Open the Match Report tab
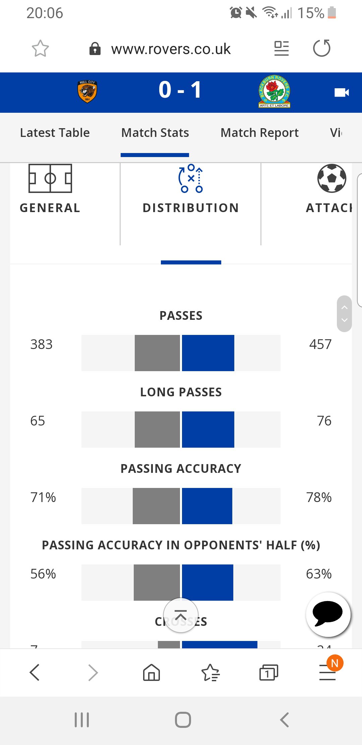The image size is (362, 745). (259, 133)
